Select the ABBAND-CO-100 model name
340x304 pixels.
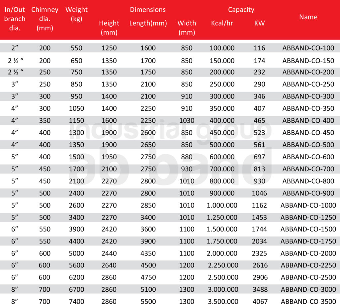click(308, 48)
